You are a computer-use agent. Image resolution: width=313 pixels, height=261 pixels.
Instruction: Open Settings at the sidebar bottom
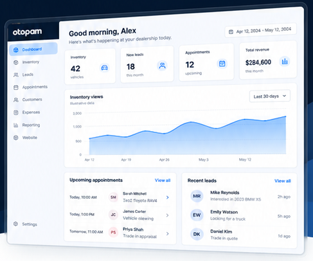tap(30, 224)
